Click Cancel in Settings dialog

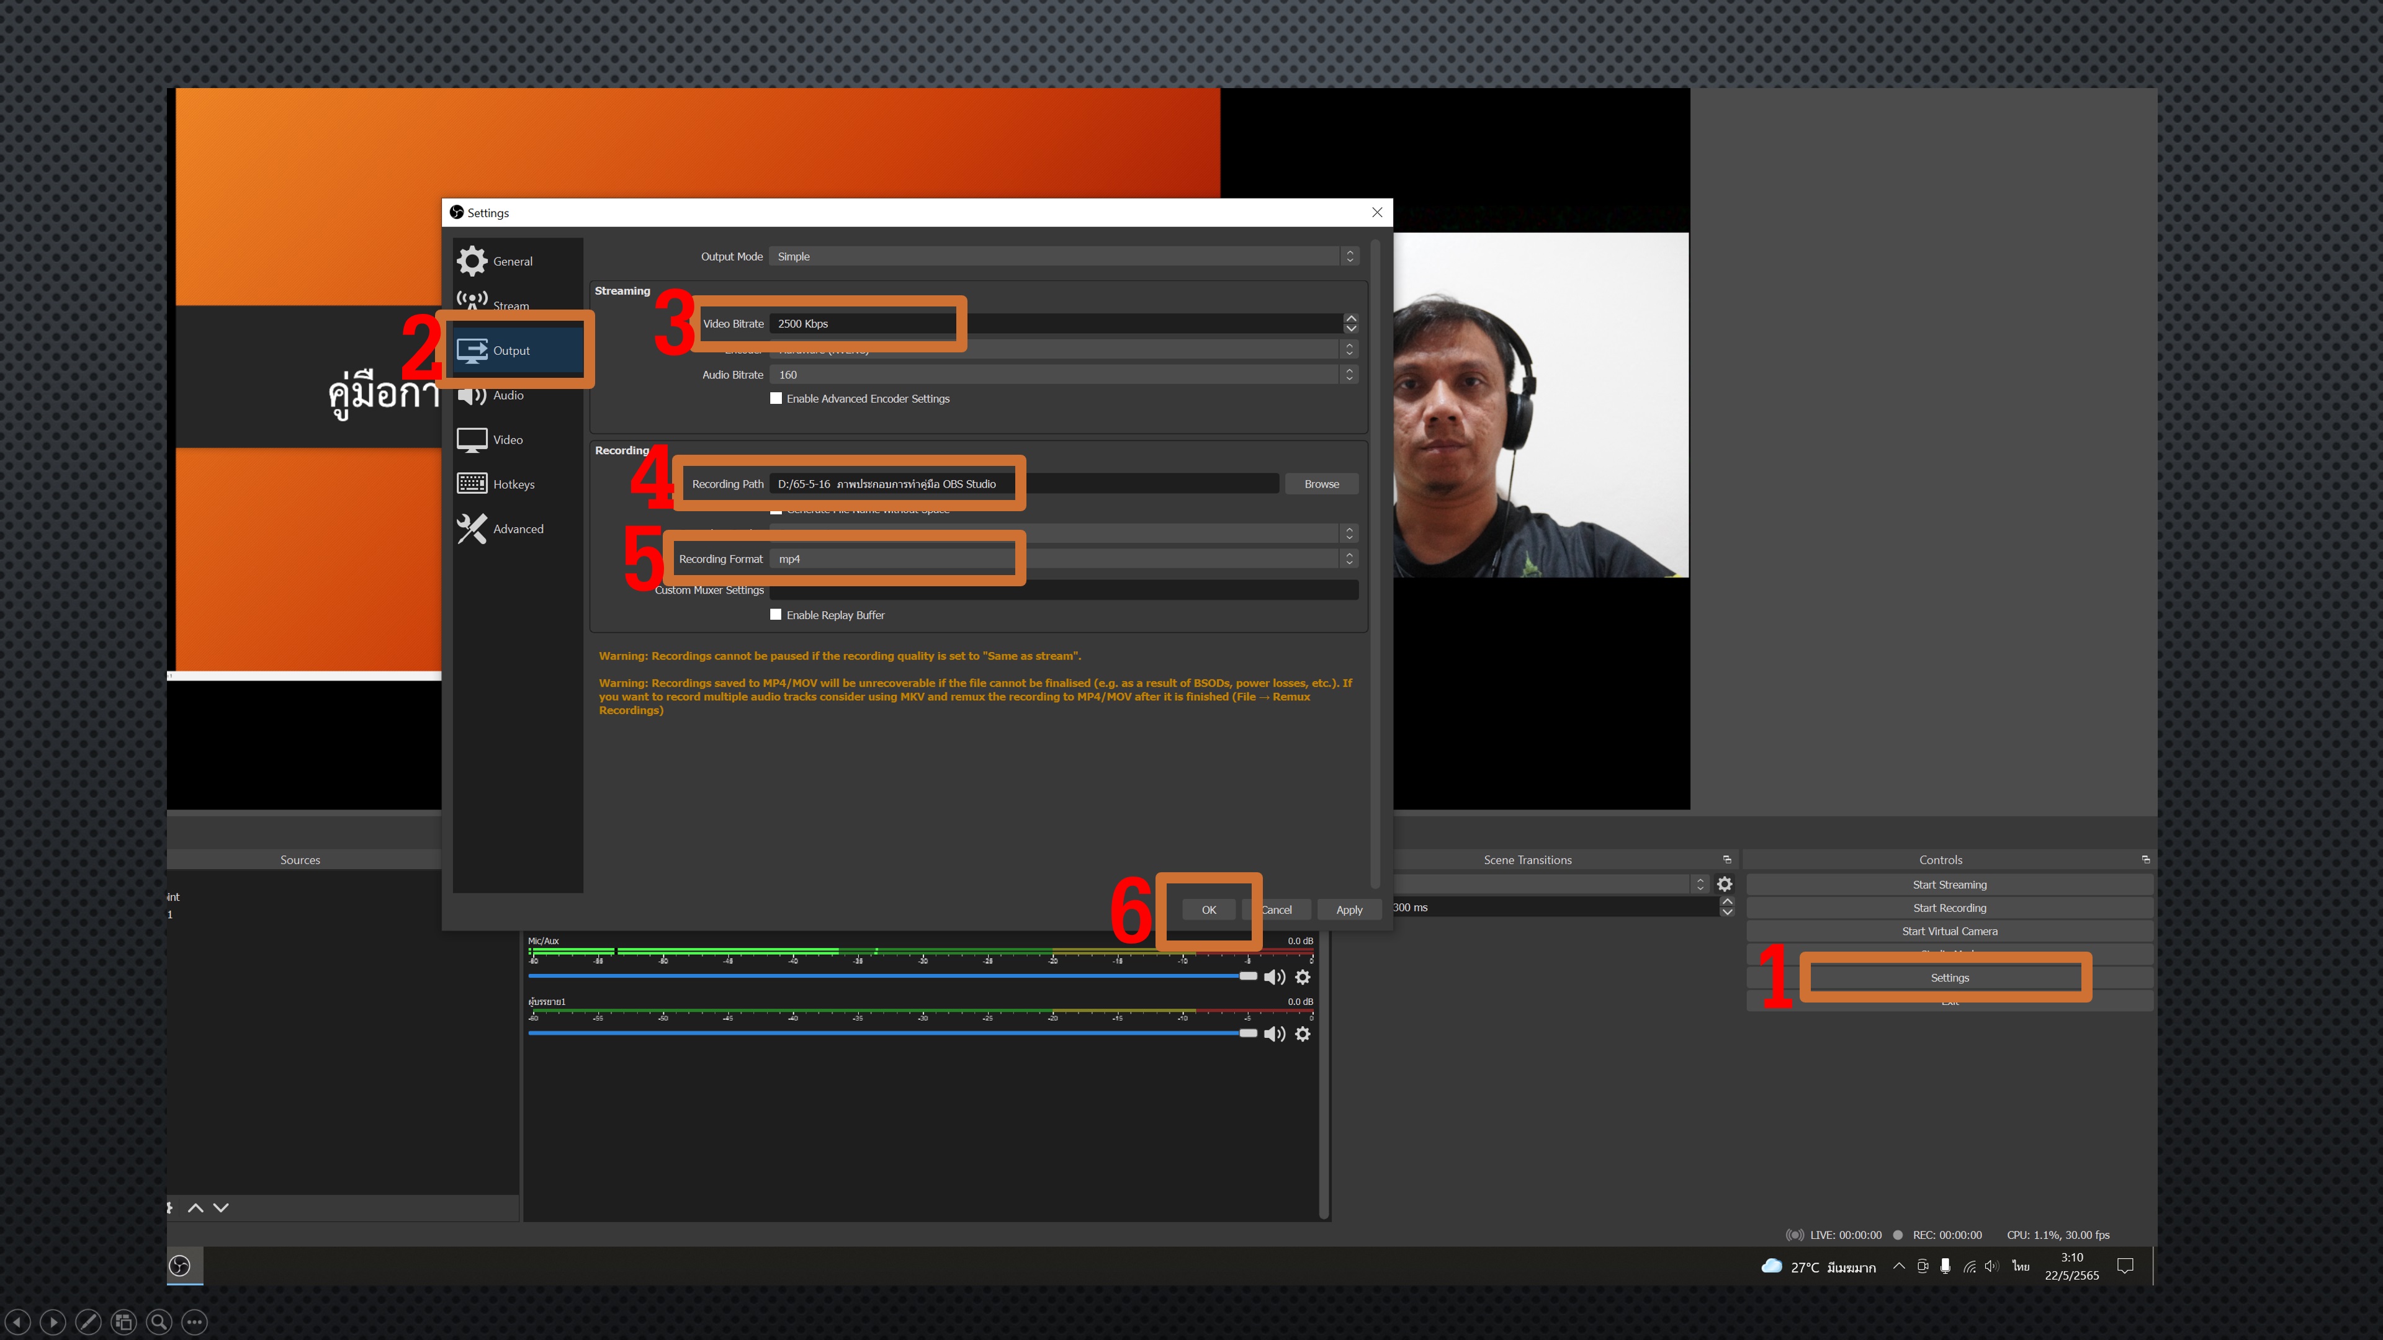click(1277, 910)
